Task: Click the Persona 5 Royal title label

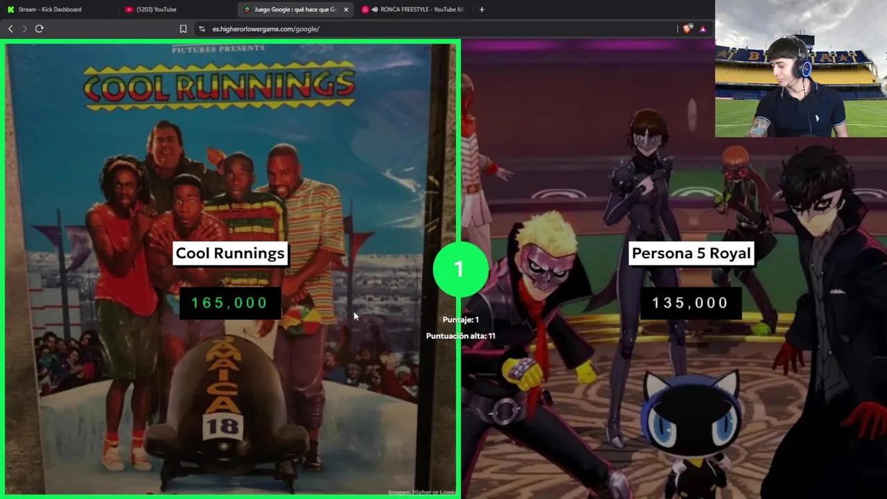Action: [x=691, y=253]
